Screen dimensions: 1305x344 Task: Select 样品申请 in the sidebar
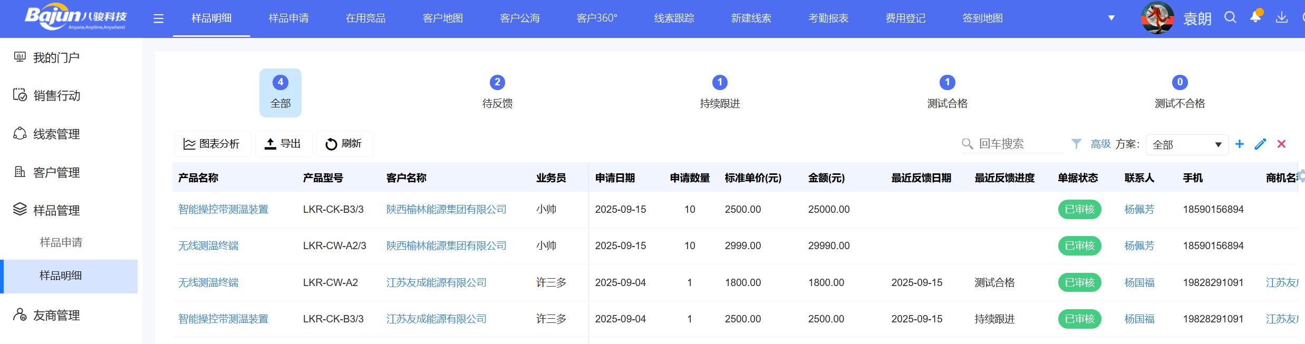61,242
